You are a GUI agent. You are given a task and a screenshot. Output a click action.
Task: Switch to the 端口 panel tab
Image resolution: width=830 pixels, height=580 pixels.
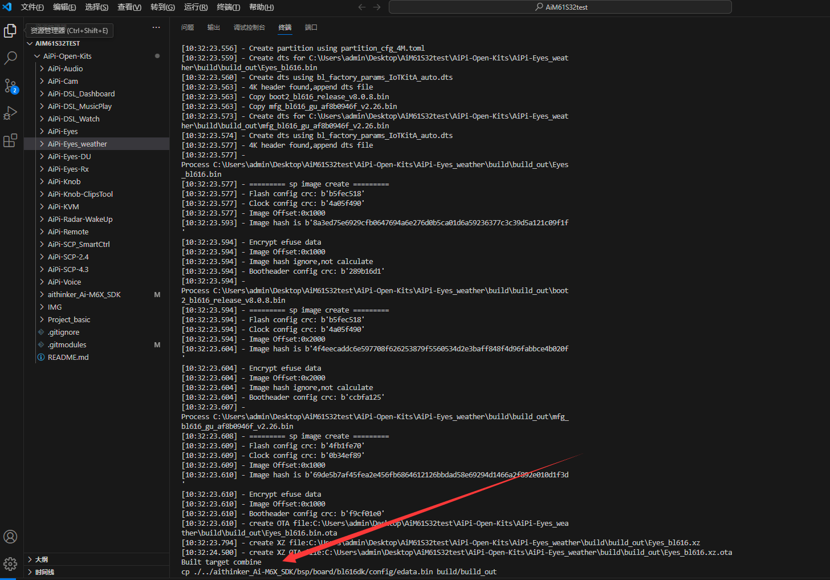click(311, 27)
